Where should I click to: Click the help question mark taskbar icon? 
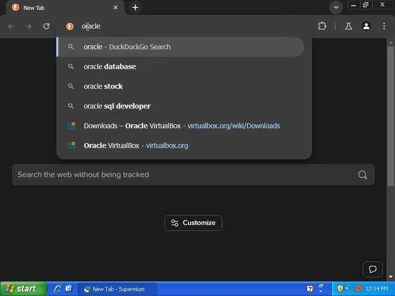point(310,289)
